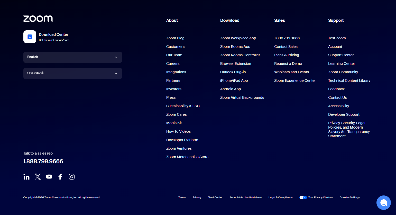Expand the English language selector
Viewport: 396px width, 215px height.
coord(73,57)
